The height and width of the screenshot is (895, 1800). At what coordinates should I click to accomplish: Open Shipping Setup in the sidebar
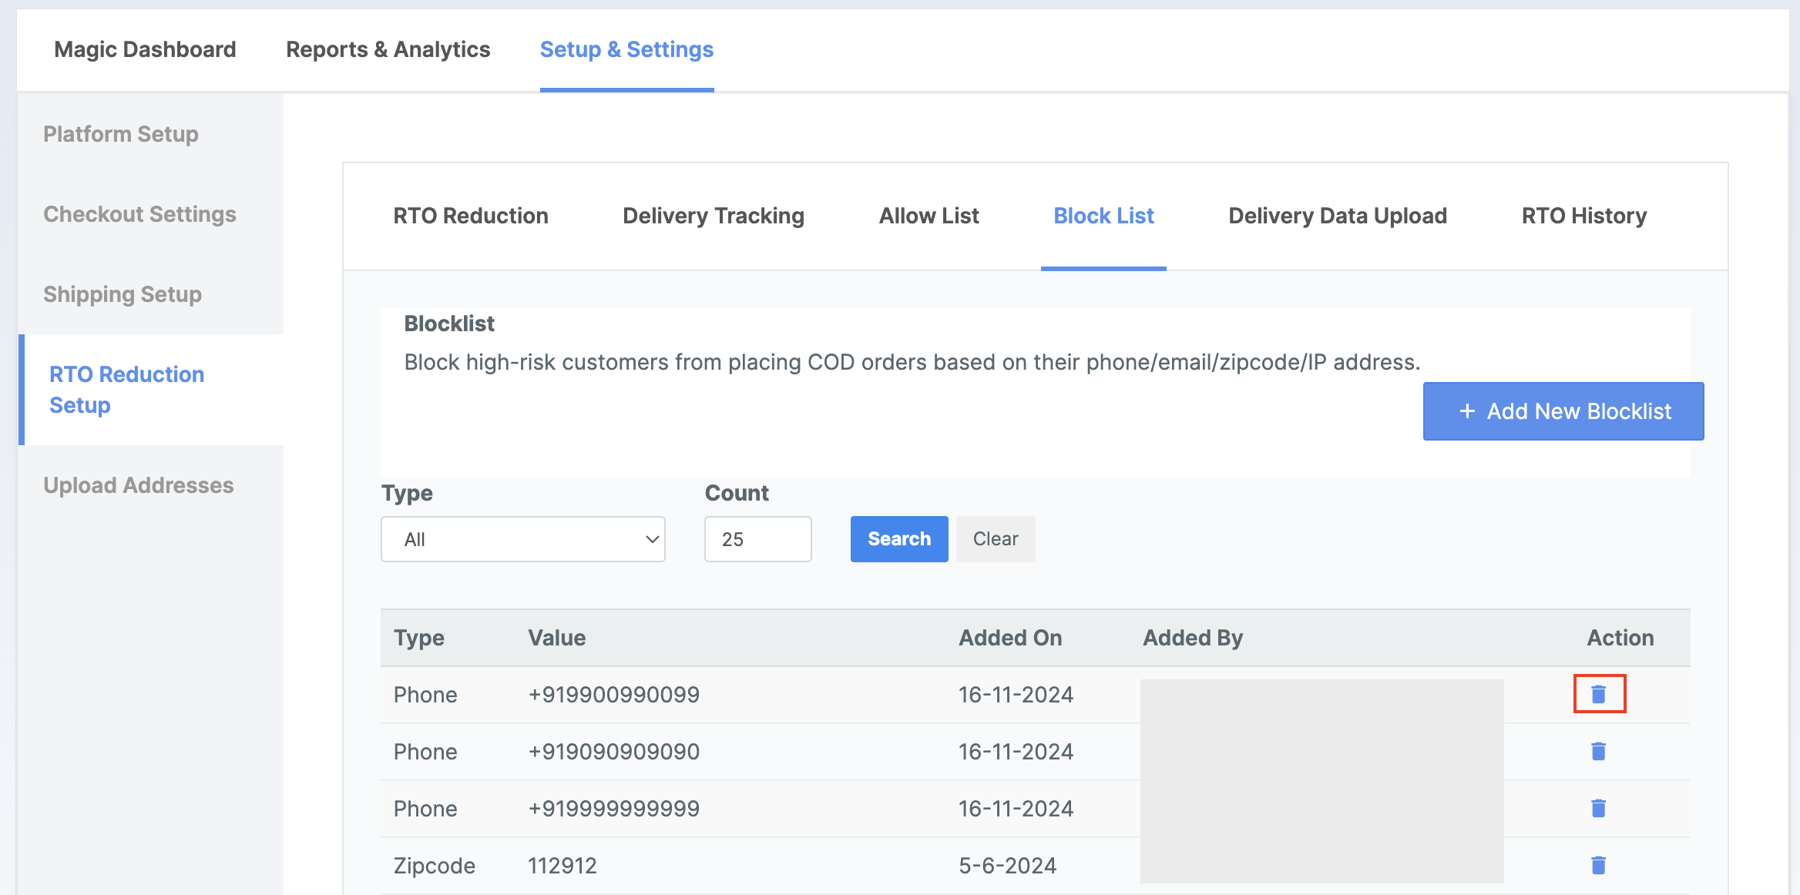click(x=123, y=294)
